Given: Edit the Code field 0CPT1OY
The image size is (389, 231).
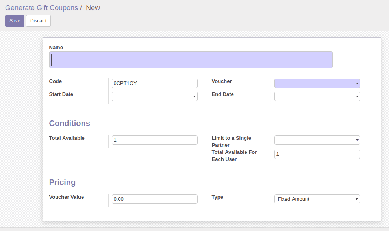Looking at the screenshot, I should pyautogui.click(x=155, y=83).
